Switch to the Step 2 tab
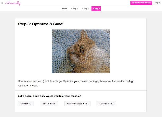 pyautogui.click(x=85, y=9)
